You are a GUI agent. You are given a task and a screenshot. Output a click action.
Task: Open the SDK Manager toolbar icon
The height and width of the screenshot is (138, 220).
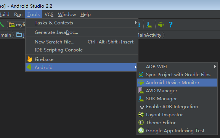[149, 25]
